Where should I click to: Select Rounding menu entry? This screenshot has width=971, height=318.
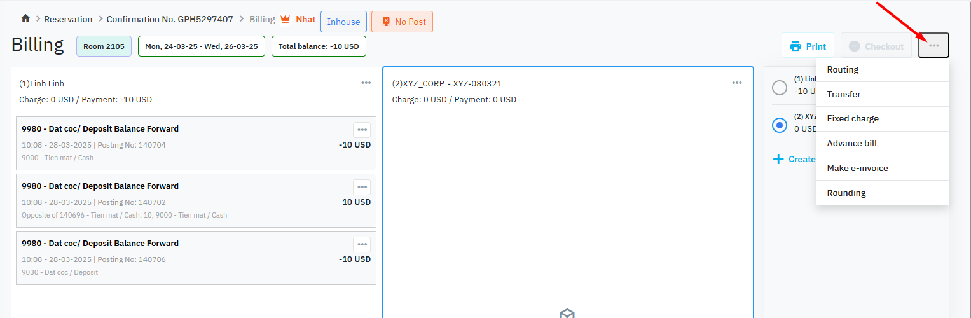(x=883, y=193)
